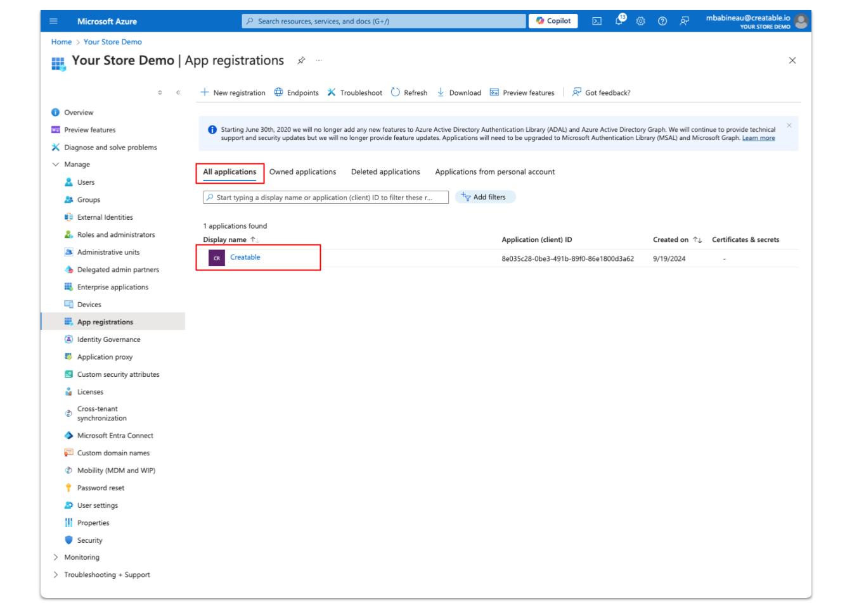Click Your Store Demo breadcrumb
Screen dimensions: 852x608
point(113,42)
